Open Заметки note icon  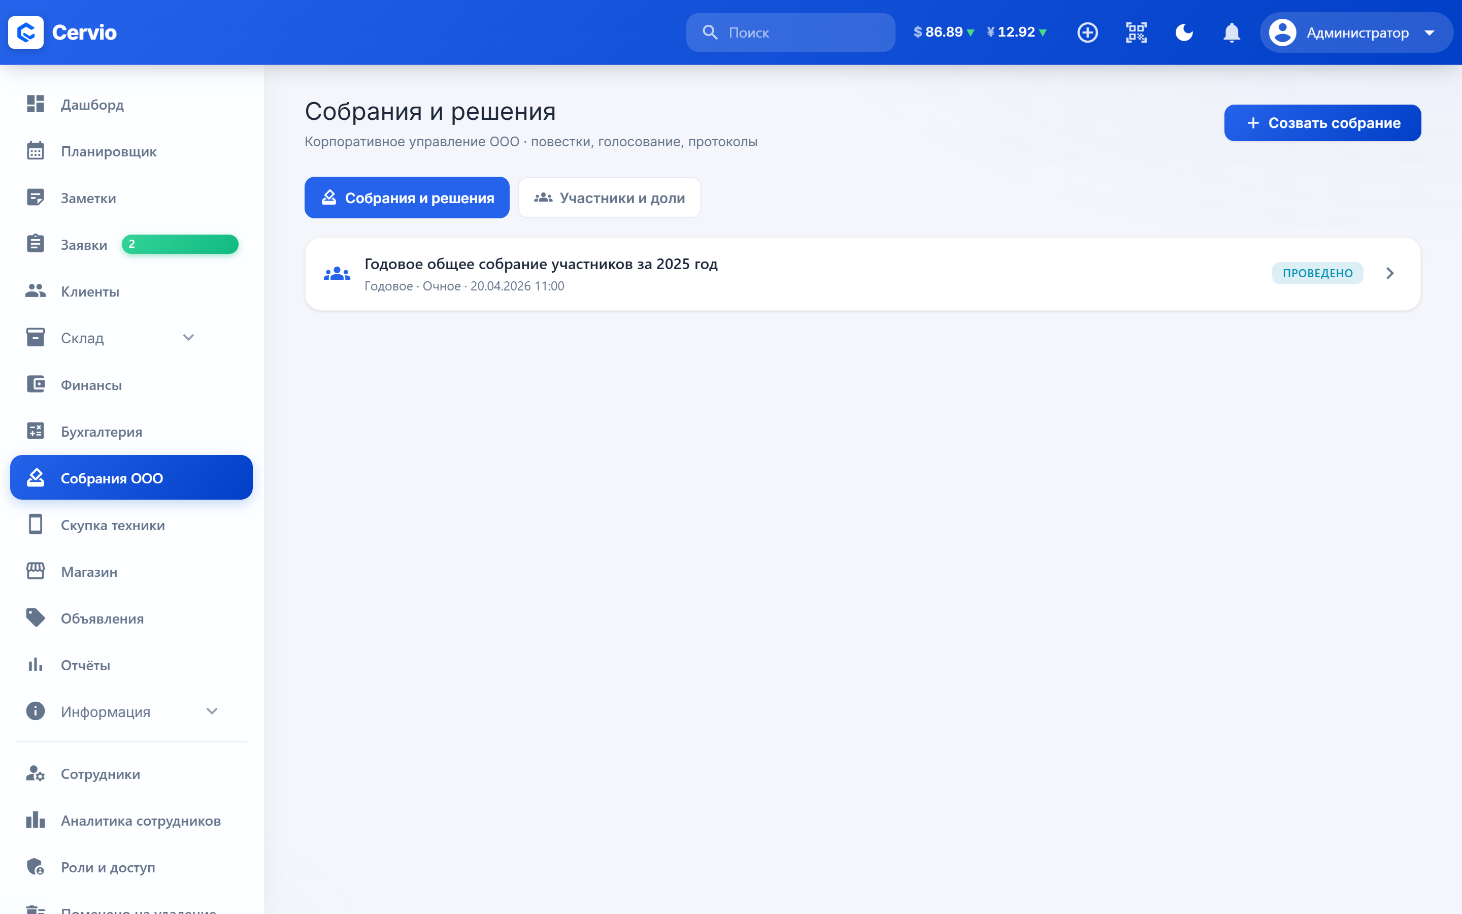[36, 198]
